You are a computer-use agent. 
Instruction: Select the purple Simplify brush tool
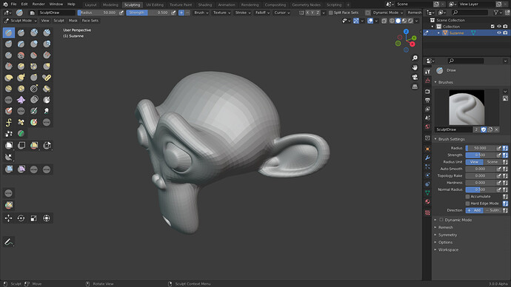[21, 100]
